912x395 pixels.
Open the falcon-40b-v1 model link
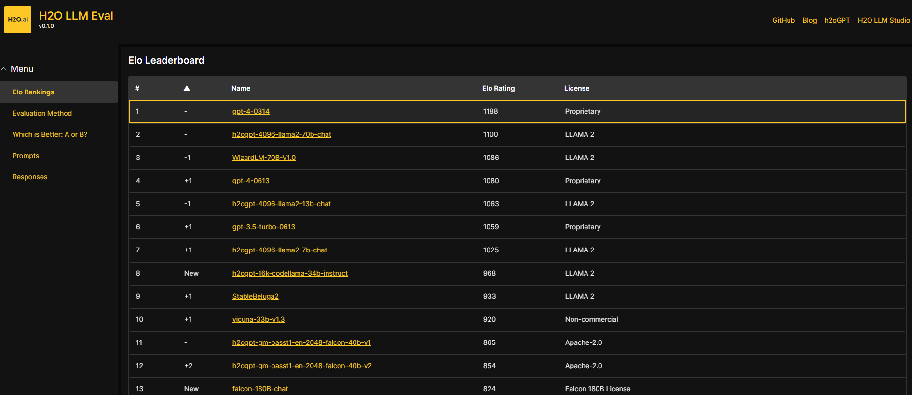point(301,342)
